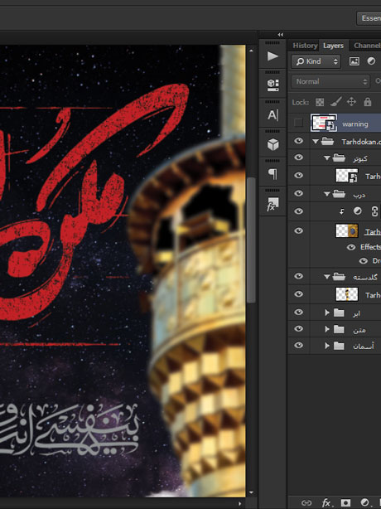Click folder icon of ابر group

339,313
